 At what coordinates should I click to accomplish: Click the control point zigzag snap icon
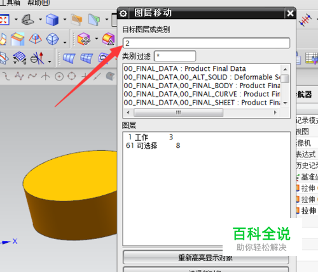click(19, 76)
